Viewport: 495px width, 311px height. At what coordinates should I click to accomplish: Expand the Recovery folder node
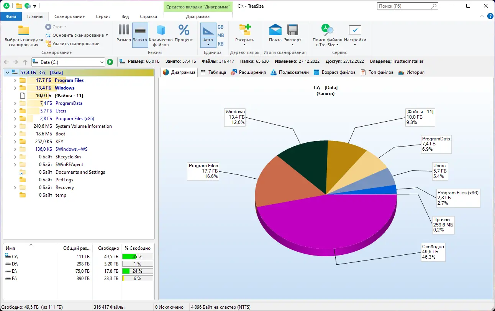pyautogui.click(x=15, y=187)
